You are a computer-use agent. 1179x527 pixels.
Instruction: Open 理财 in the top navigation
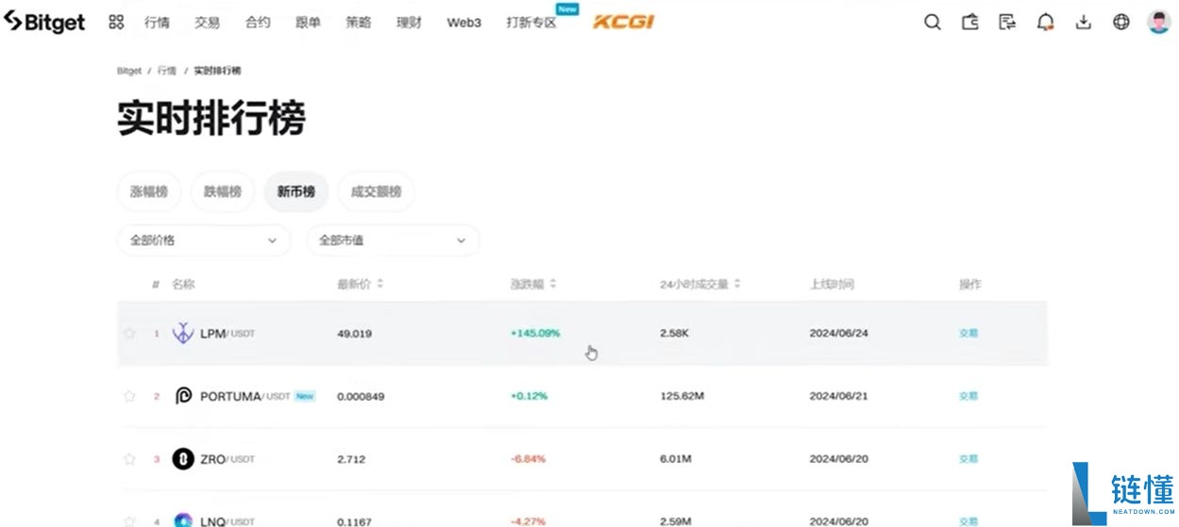(409, 23)
